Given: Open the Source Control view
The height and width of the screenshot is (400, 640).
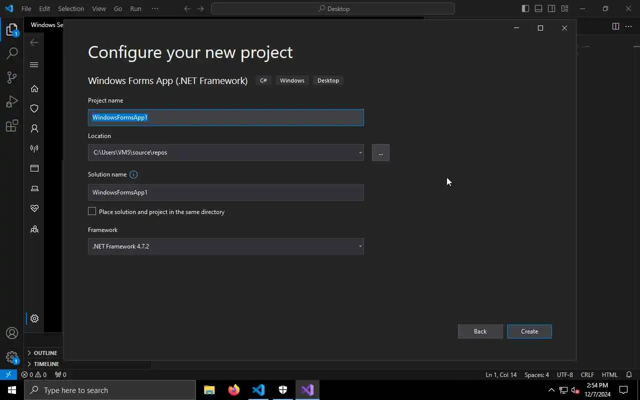Looking at the screenshot, I should (x=12, y=77).
